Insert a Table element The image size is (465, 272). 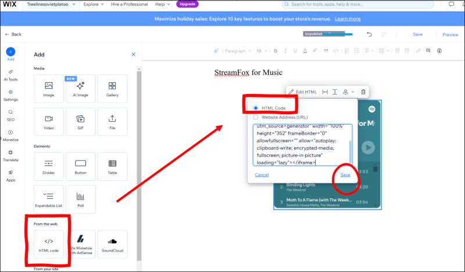[x=112, y=166]
